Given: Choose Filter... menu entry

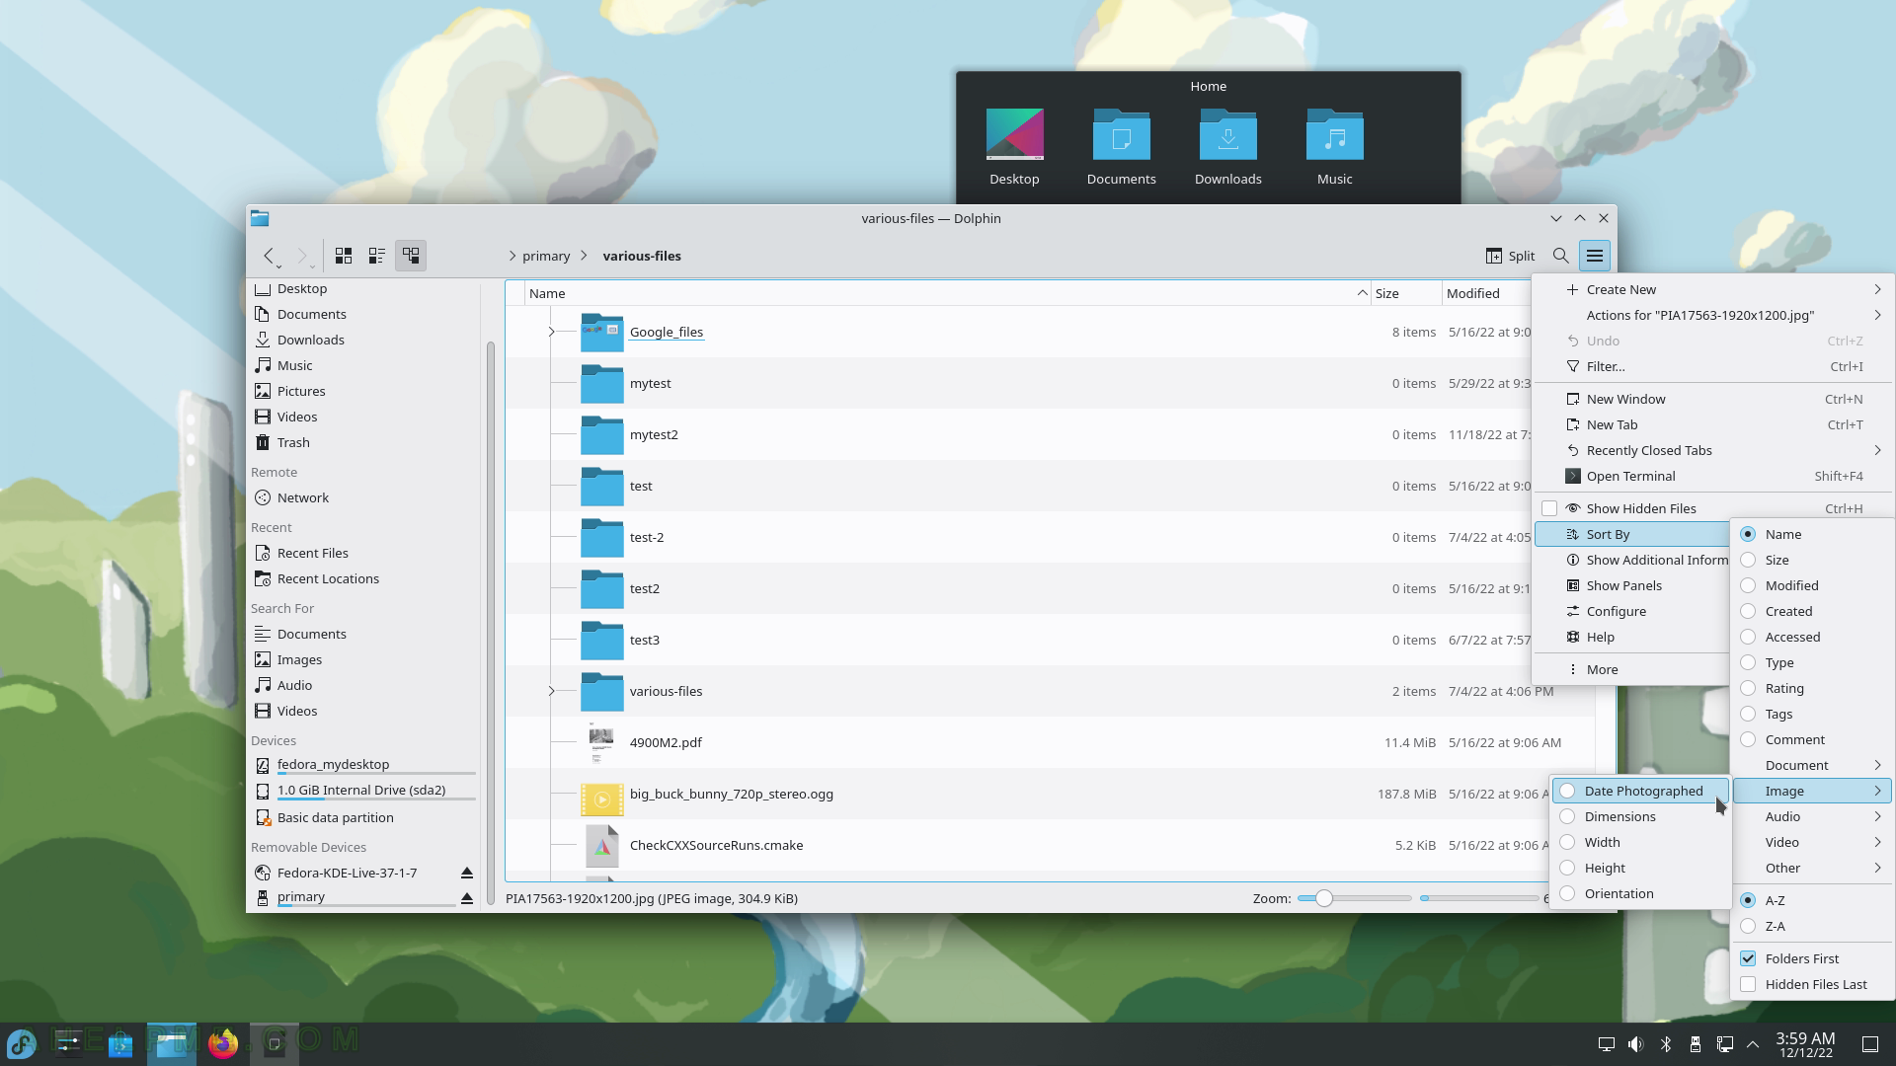Looking at the screenshot, I should pos(1713,366).
